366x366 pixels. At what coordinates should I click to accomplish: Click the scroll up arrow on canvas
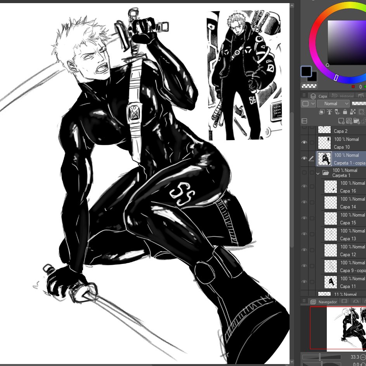coord(292,6)
